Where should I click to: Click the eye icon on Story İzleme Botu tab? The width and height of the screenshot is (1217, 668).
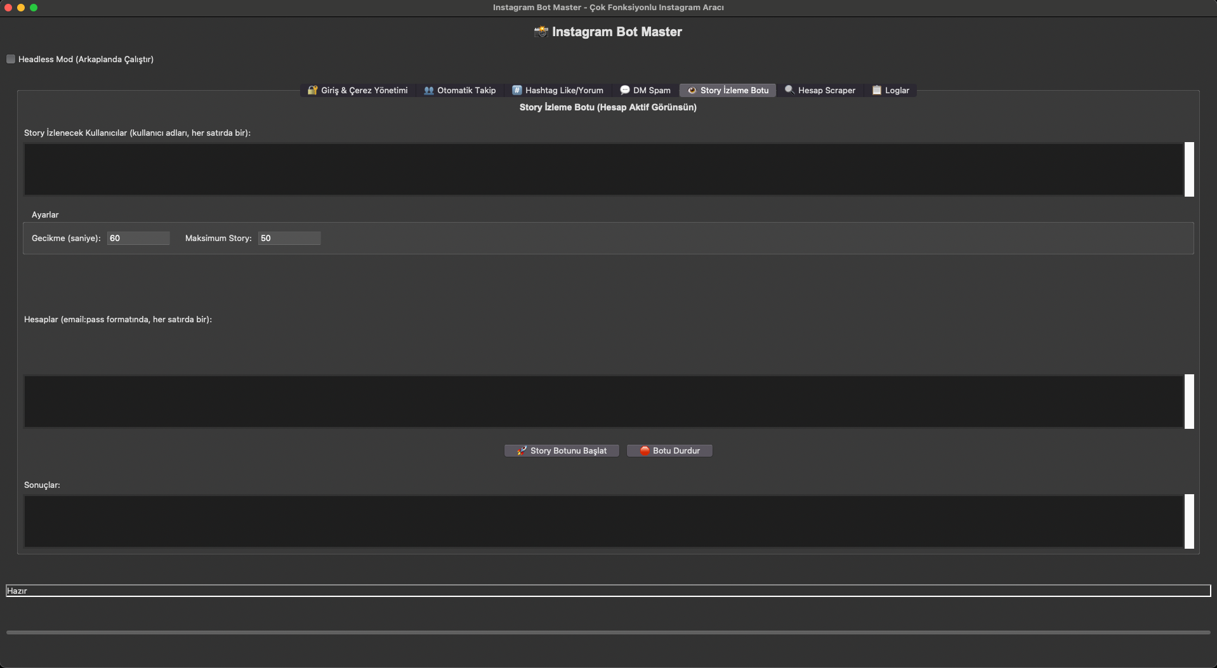[692, 90]
